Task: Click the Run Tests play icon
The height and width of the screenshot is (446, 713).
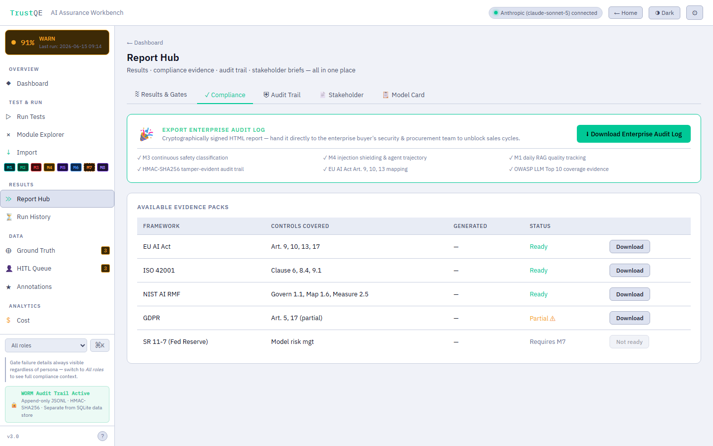Action: click(x=8, y=117)
